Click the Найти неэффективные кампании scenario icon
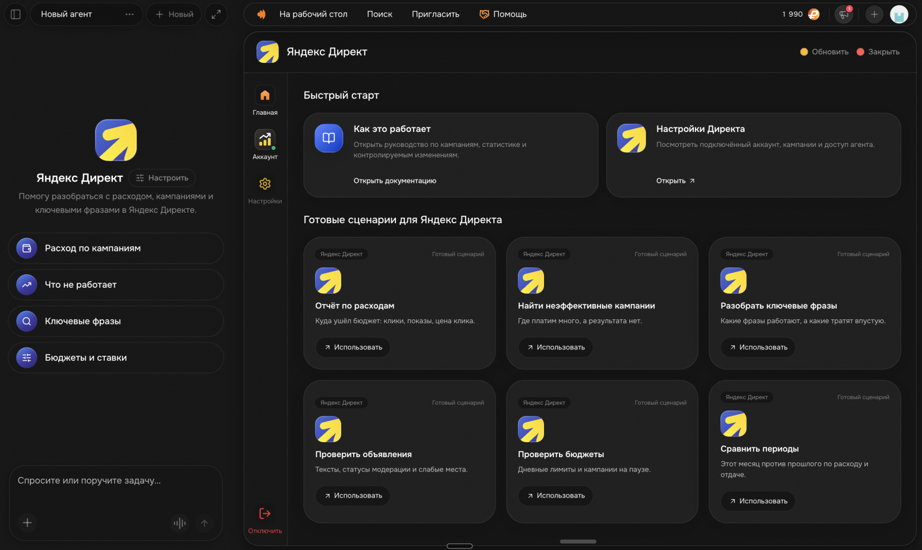Image resolution: width=922 pixels, height=550 pixels. 531,281
